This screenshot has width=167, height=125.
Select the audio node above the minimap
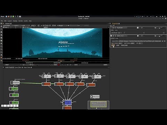click(x=95, y=97)
